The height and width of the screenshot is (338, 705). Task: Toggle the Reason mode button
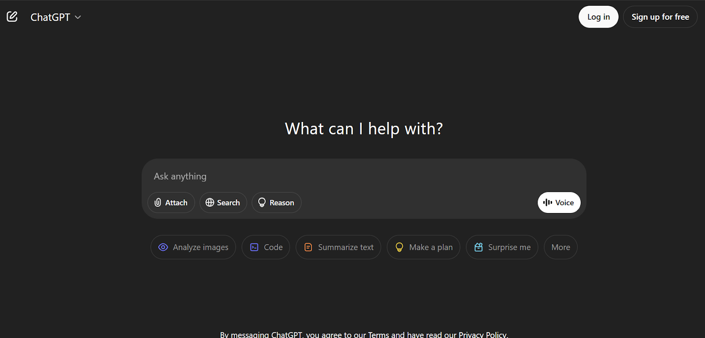tap(276, 202)
